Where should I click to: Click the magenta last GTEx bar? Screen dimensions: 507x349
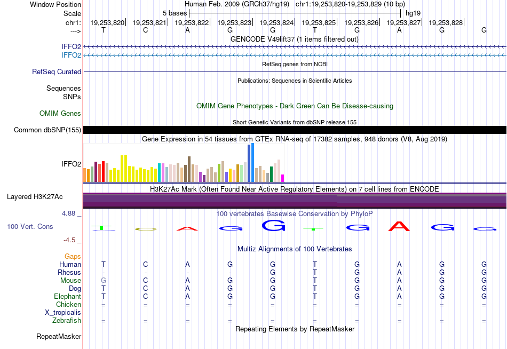(x=282, y=178)
